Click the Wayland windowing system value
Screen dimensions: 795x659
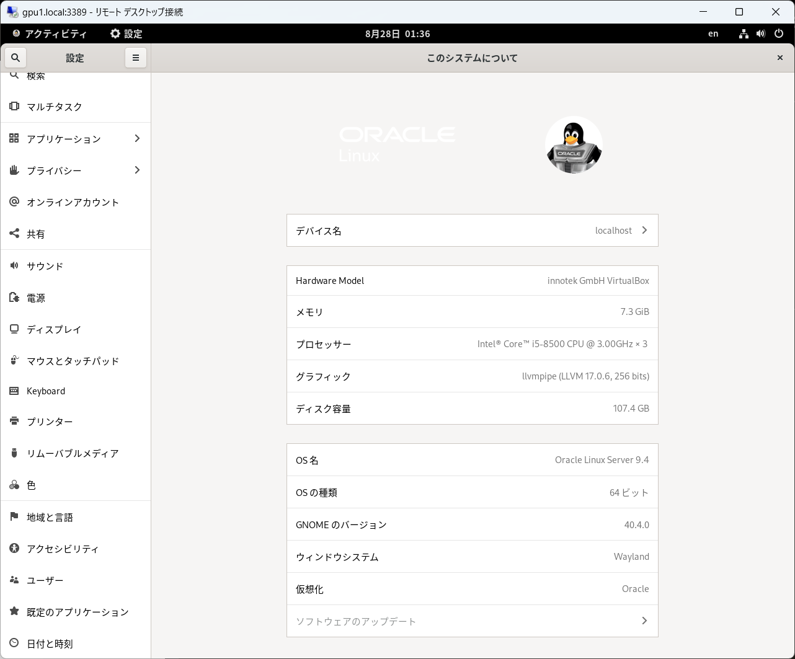631,557
